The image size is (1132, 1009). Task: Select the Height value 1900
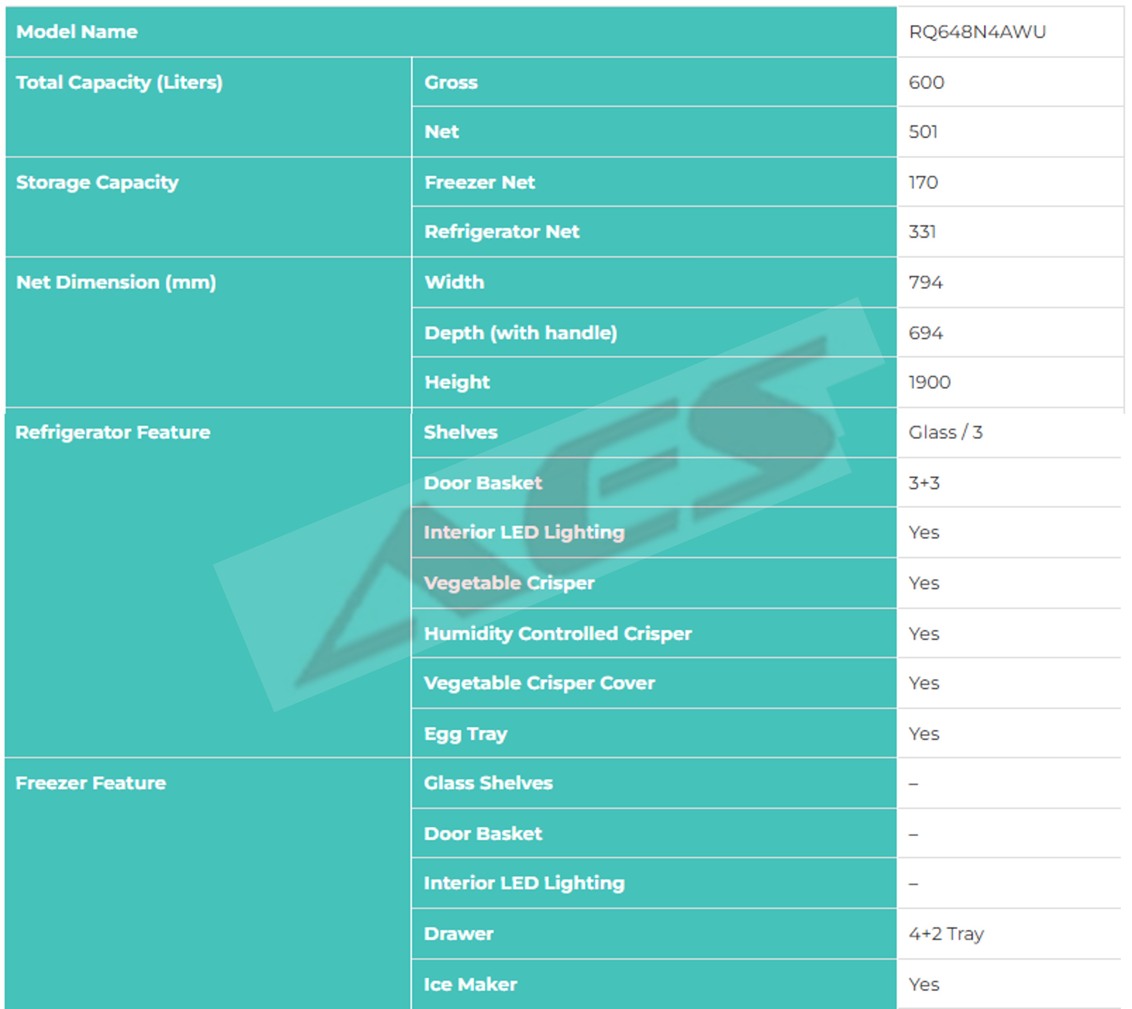(929, 382)
